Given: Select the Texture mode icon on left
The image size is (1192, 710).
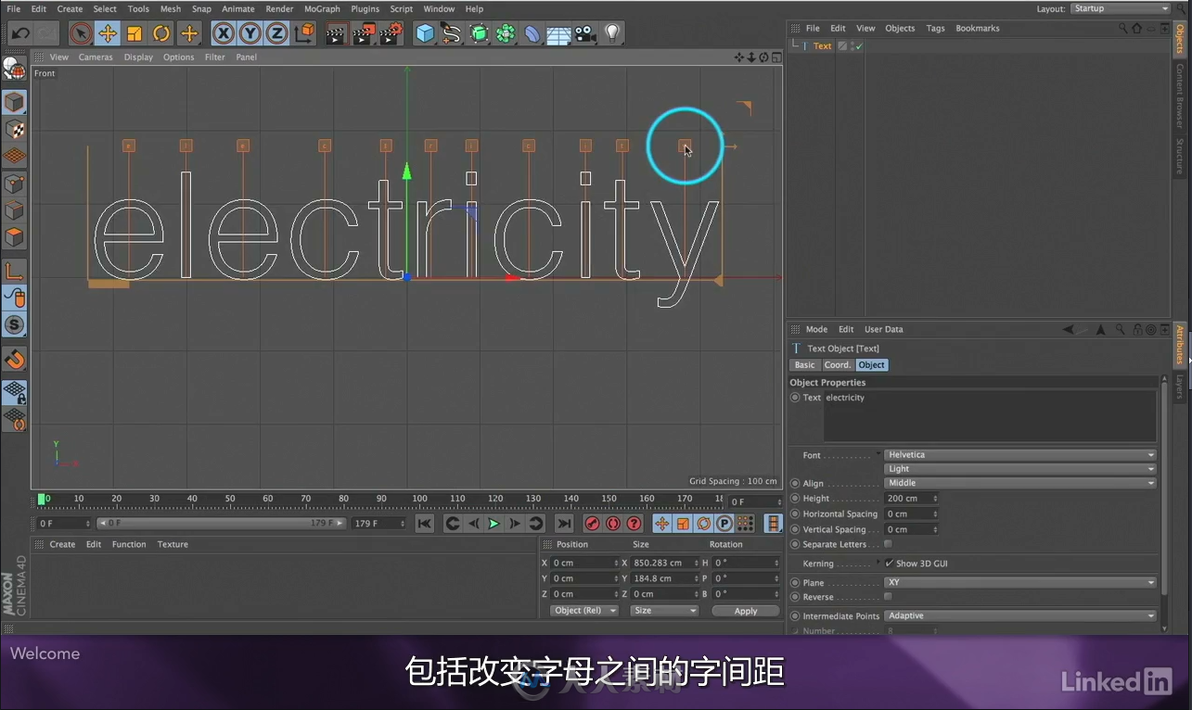Looking at the screenshot, I should (14, 129).
